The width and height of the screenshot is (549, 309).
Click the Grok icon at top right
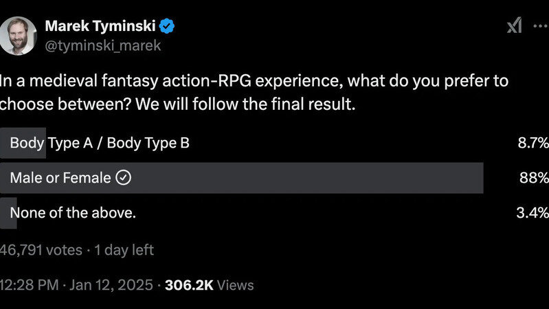coord(514,26)
